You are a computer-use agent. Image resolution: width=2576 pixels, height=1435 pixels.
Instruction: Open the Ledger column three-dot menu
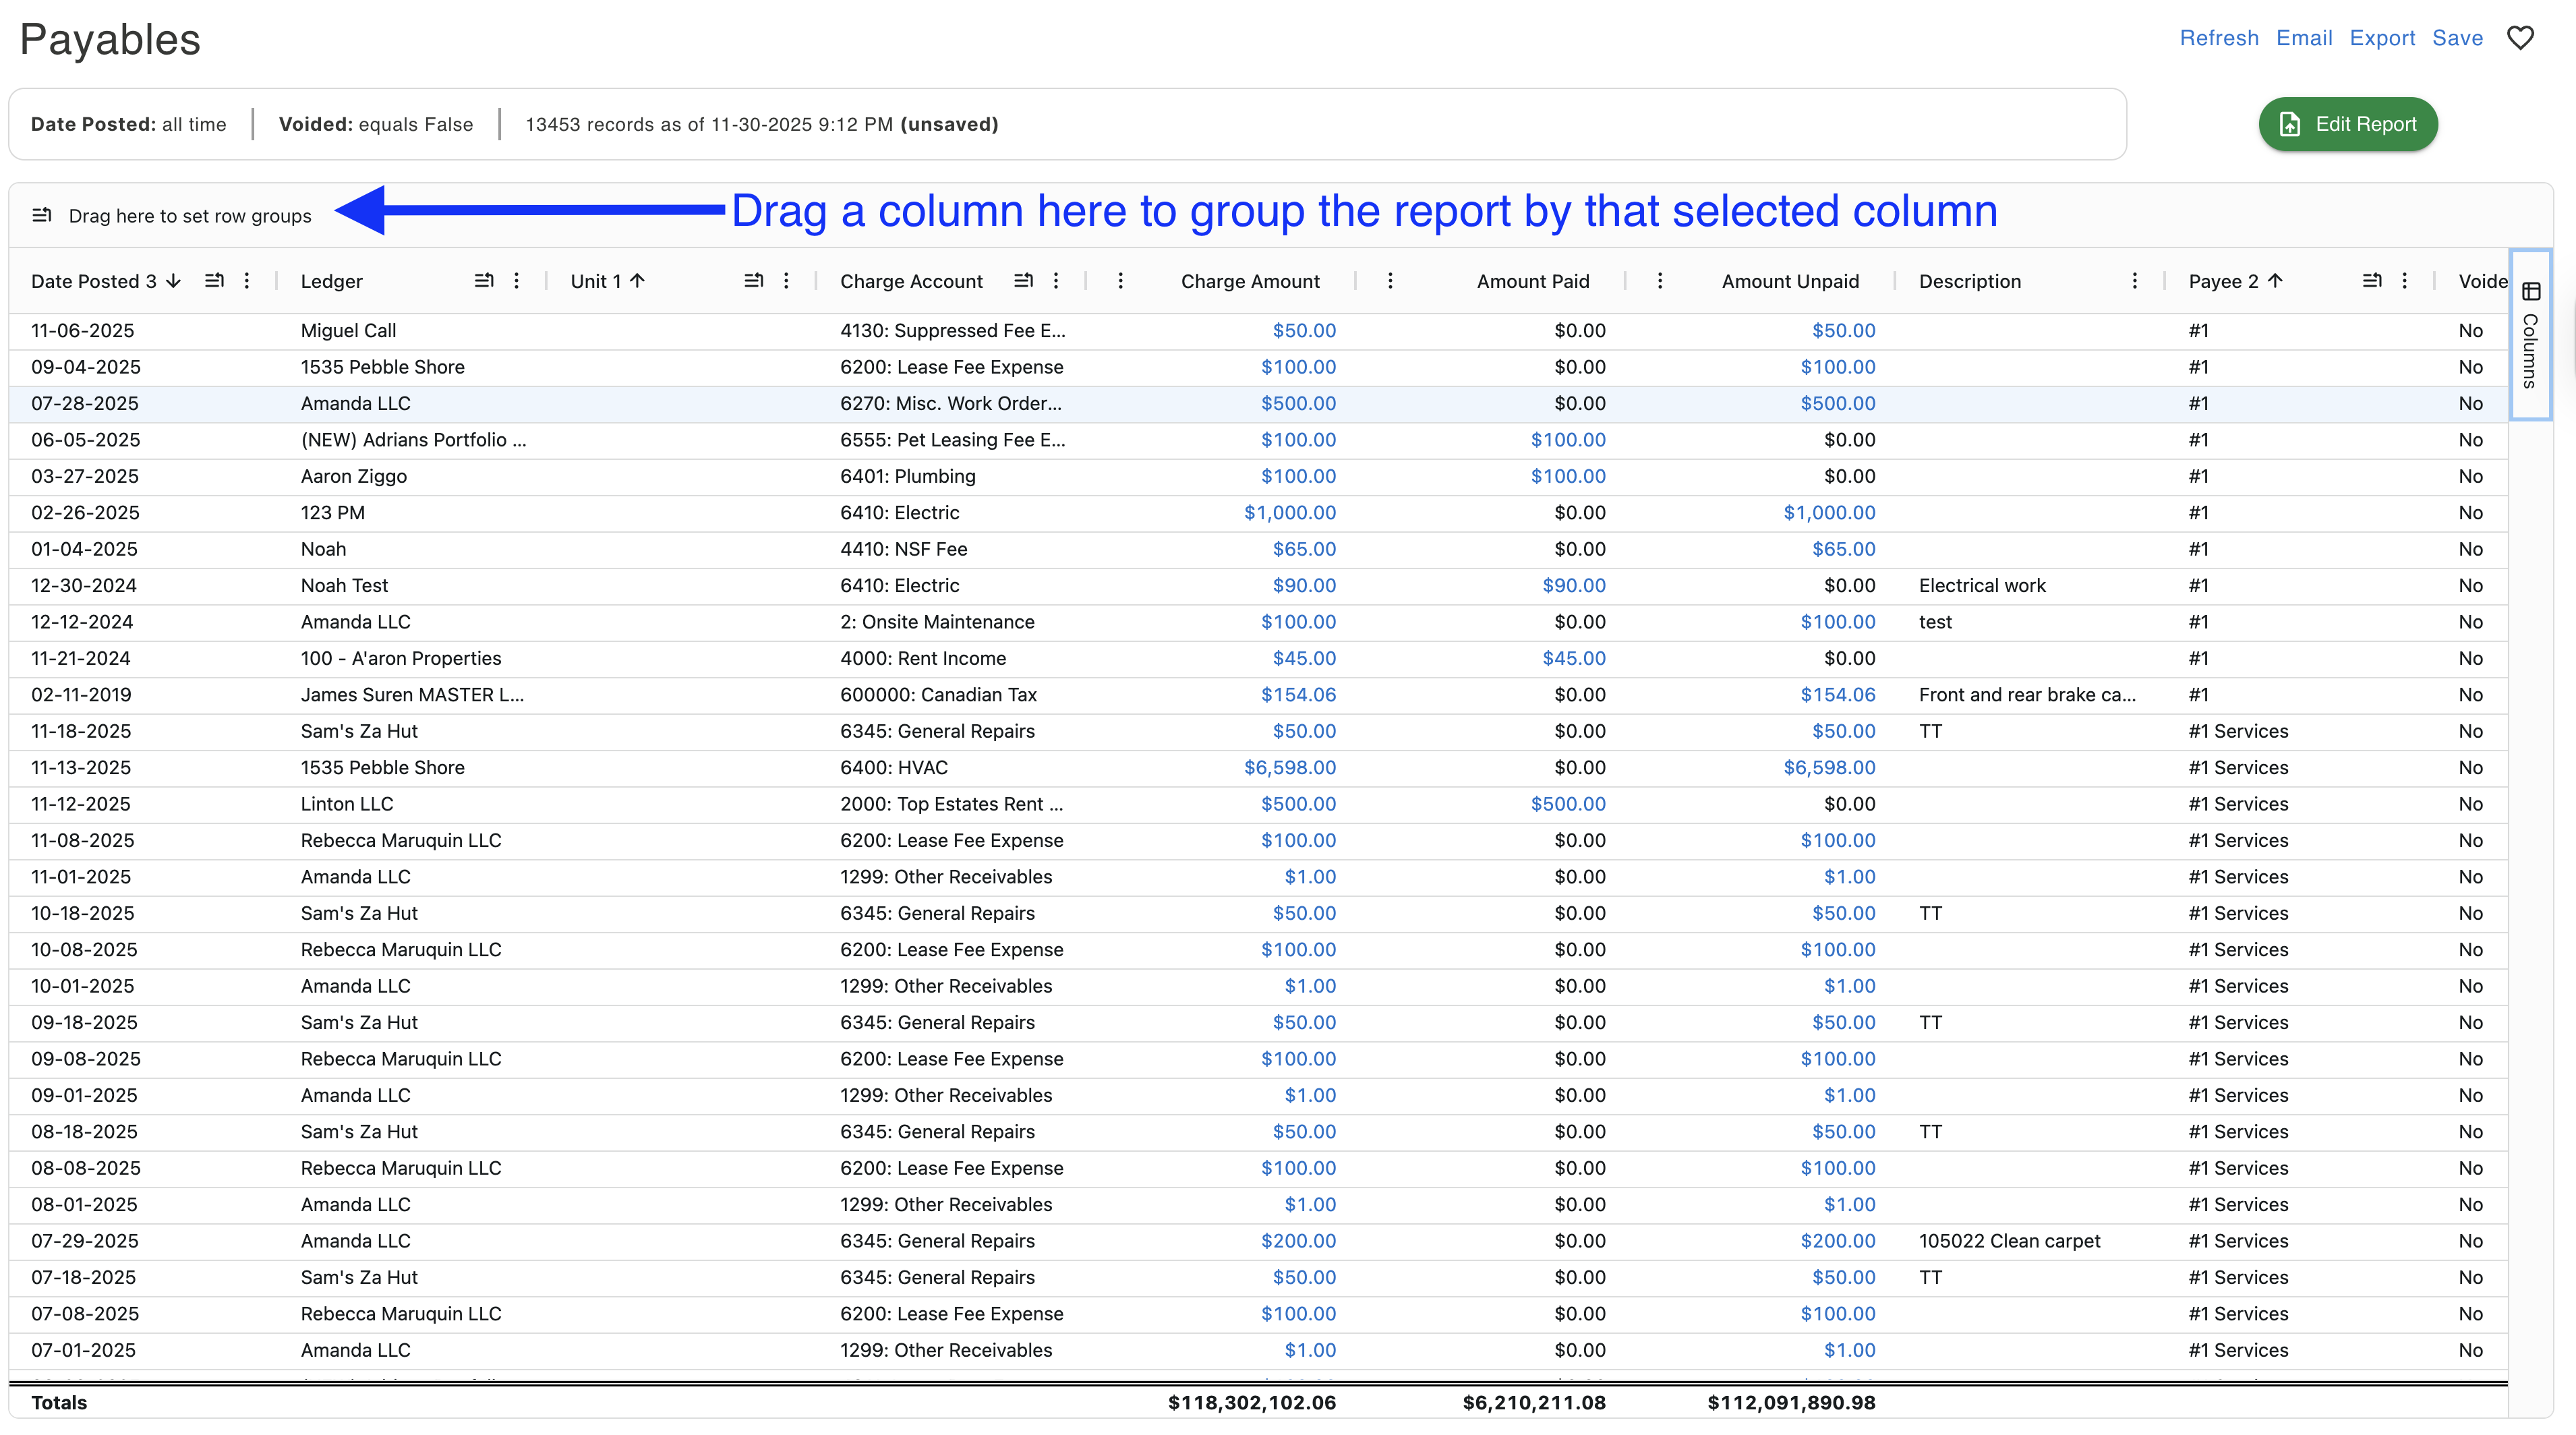click(516, 281)
